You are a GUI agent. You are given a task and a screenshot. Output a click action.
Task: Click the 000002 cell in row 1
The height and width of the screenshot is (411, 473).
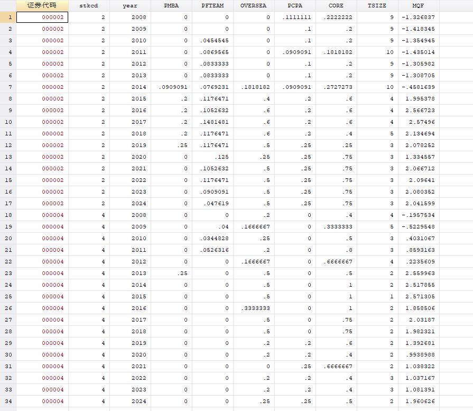[42, 17]
